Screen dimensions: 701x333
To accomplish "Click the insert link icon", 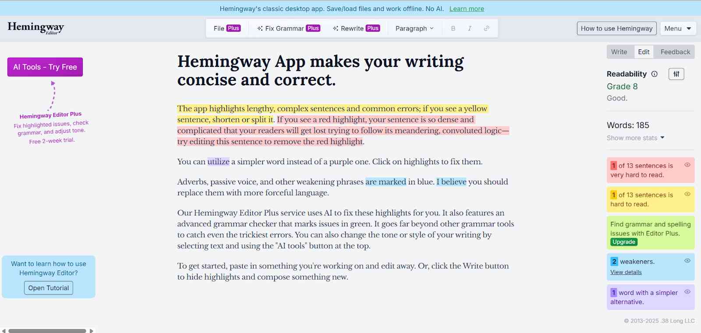I will pos(486,28).
